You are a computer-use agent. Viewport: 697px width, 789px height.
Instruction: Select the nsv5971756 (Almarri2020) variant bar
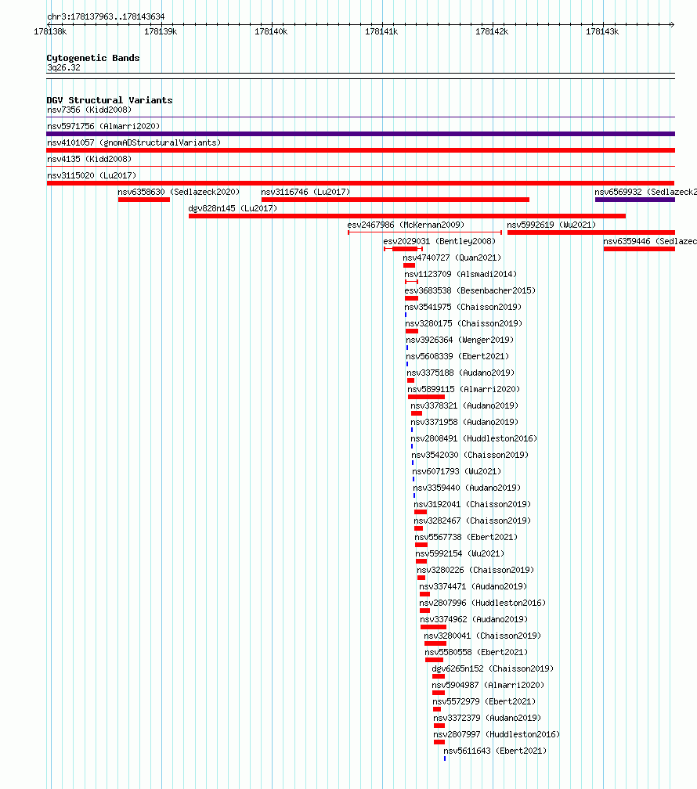pos(360,134)
